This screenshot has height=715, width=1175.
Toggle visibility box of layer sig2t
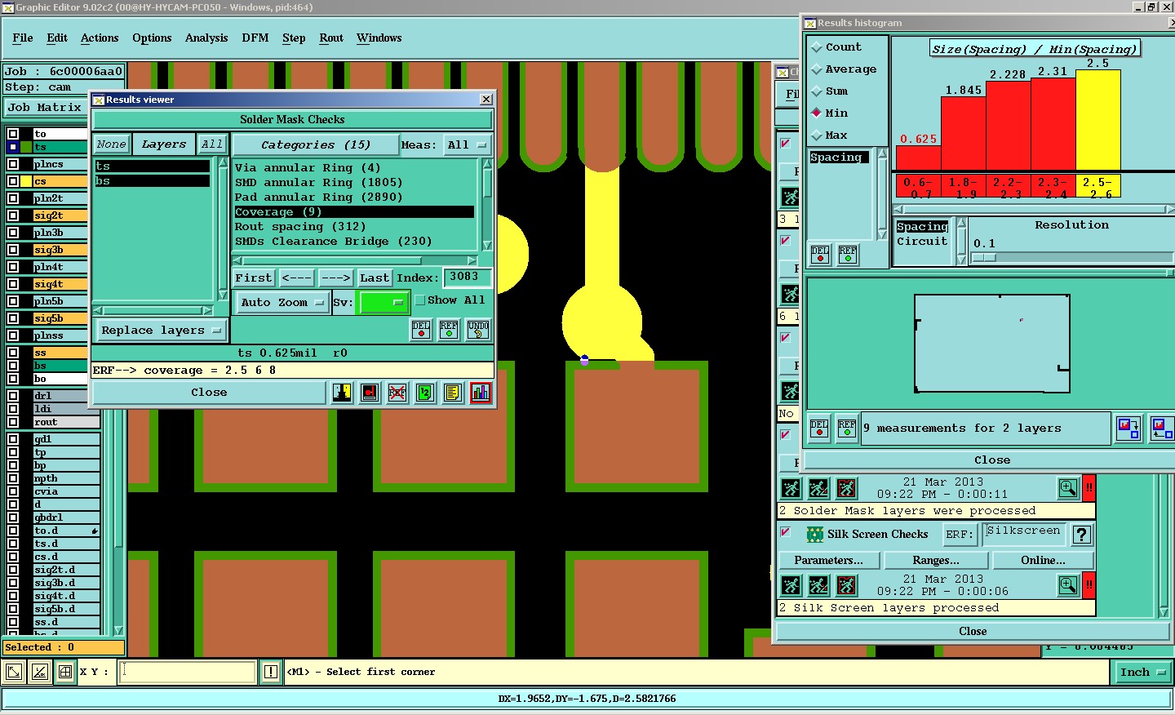[13, 215]
